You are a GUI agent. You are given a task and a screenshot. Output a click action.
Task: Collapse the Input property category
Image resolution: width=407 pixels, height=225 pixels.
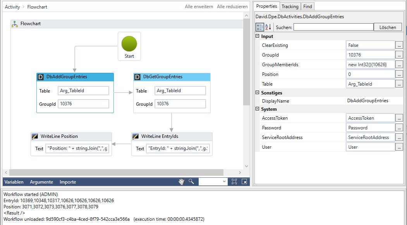[258, 36]
